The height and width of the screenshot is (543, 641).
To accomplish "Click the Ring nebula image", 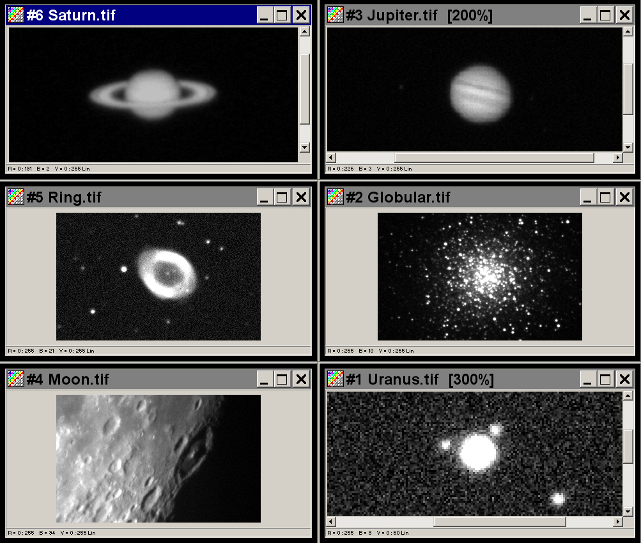I will (158, 276).
